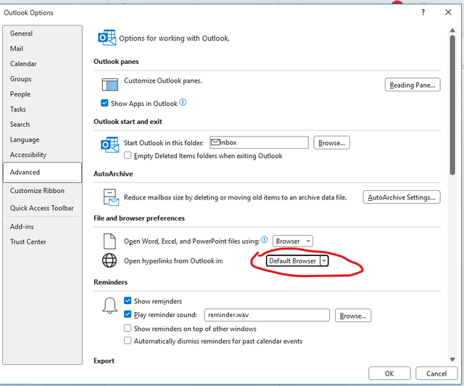
Task: Click the 'Reduce mailbox size by deleting' description
Action: click(235, 197)
